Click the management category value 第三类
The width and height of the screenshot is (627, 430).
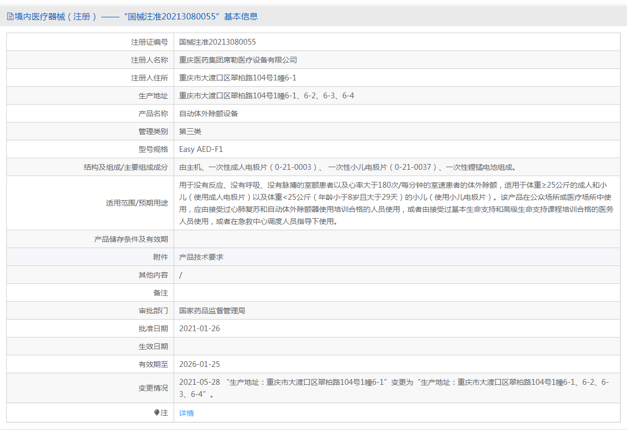190,131
